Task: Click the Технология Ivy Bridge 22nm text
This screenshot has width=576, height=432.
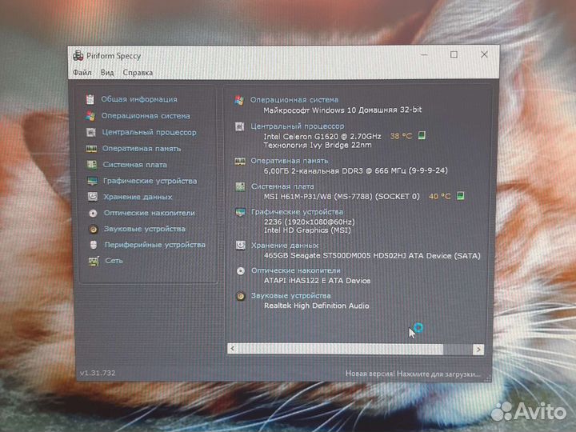Action: tap(318, 145)
